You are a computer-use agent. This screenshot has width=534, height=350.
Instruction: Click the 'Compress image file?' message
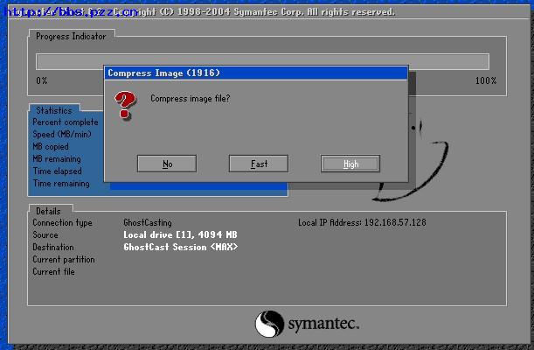pos(191,99)
